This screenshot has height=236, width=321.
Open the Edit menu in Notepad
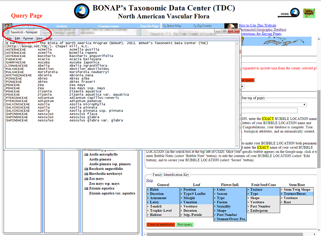coord(17,38)
